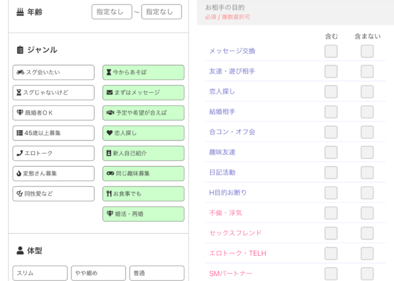
Task: Click the envelope icon in まずはメッセージ
Action: click(x=109, y=93)
